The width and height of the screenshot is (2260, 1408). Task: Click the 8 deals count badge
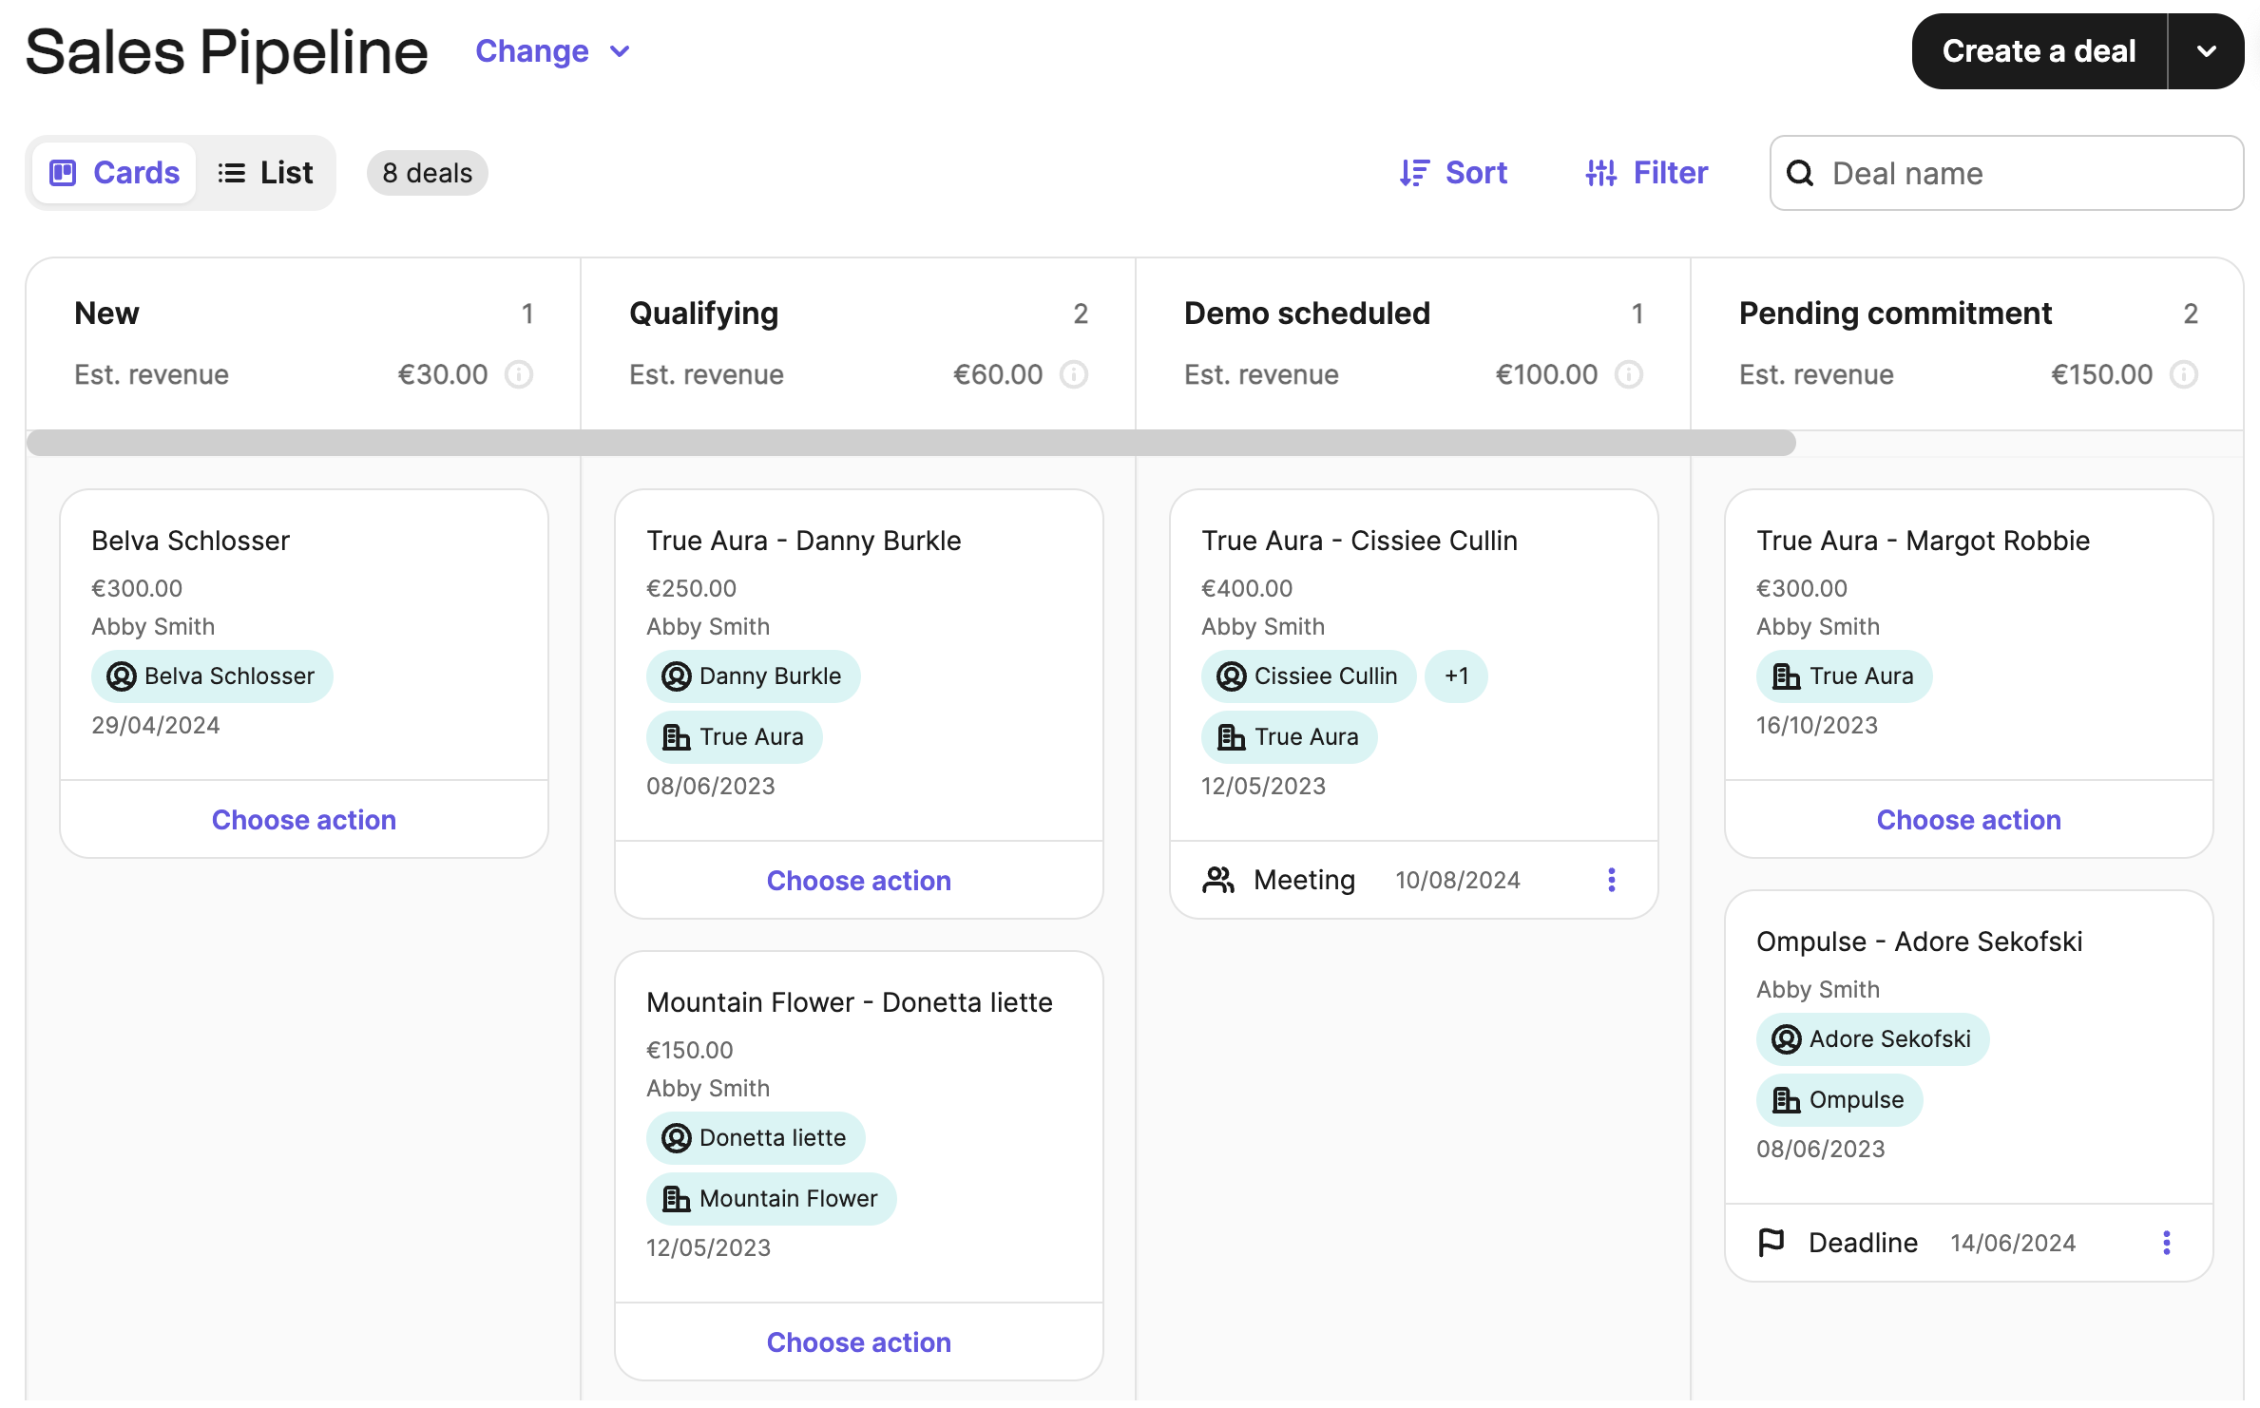tap(428, 173)
